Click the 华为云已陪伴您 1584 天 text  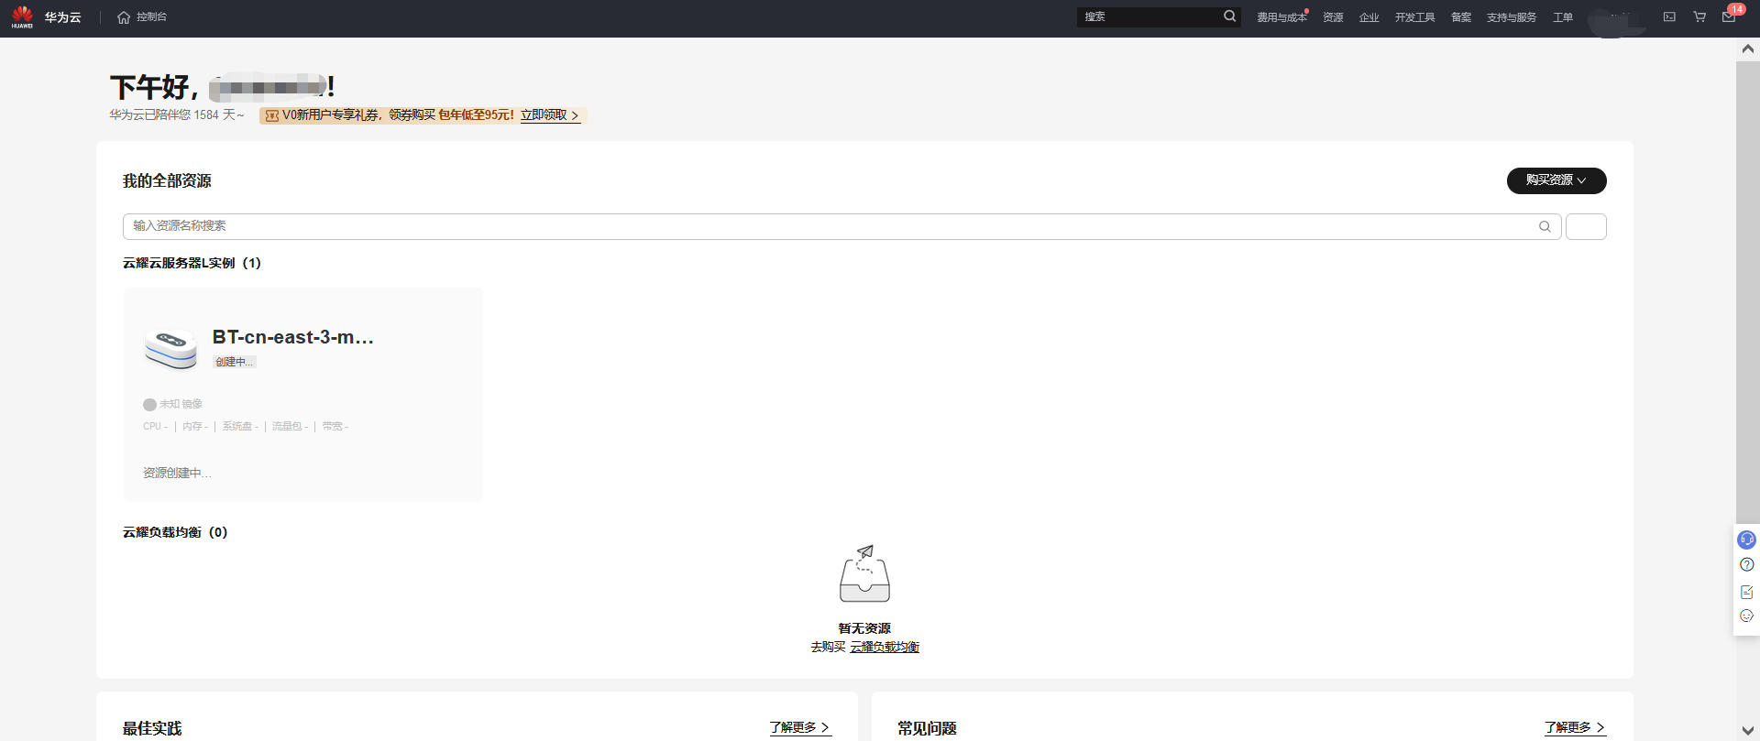[x=177, y=114]
